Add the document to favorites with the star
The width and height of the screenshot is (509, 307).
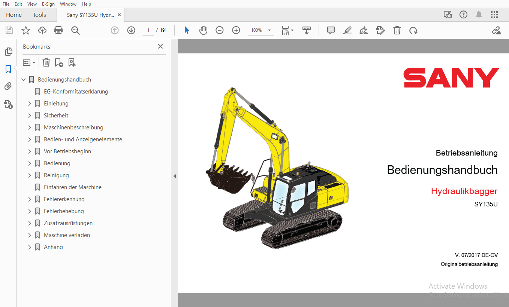[26, 30]
